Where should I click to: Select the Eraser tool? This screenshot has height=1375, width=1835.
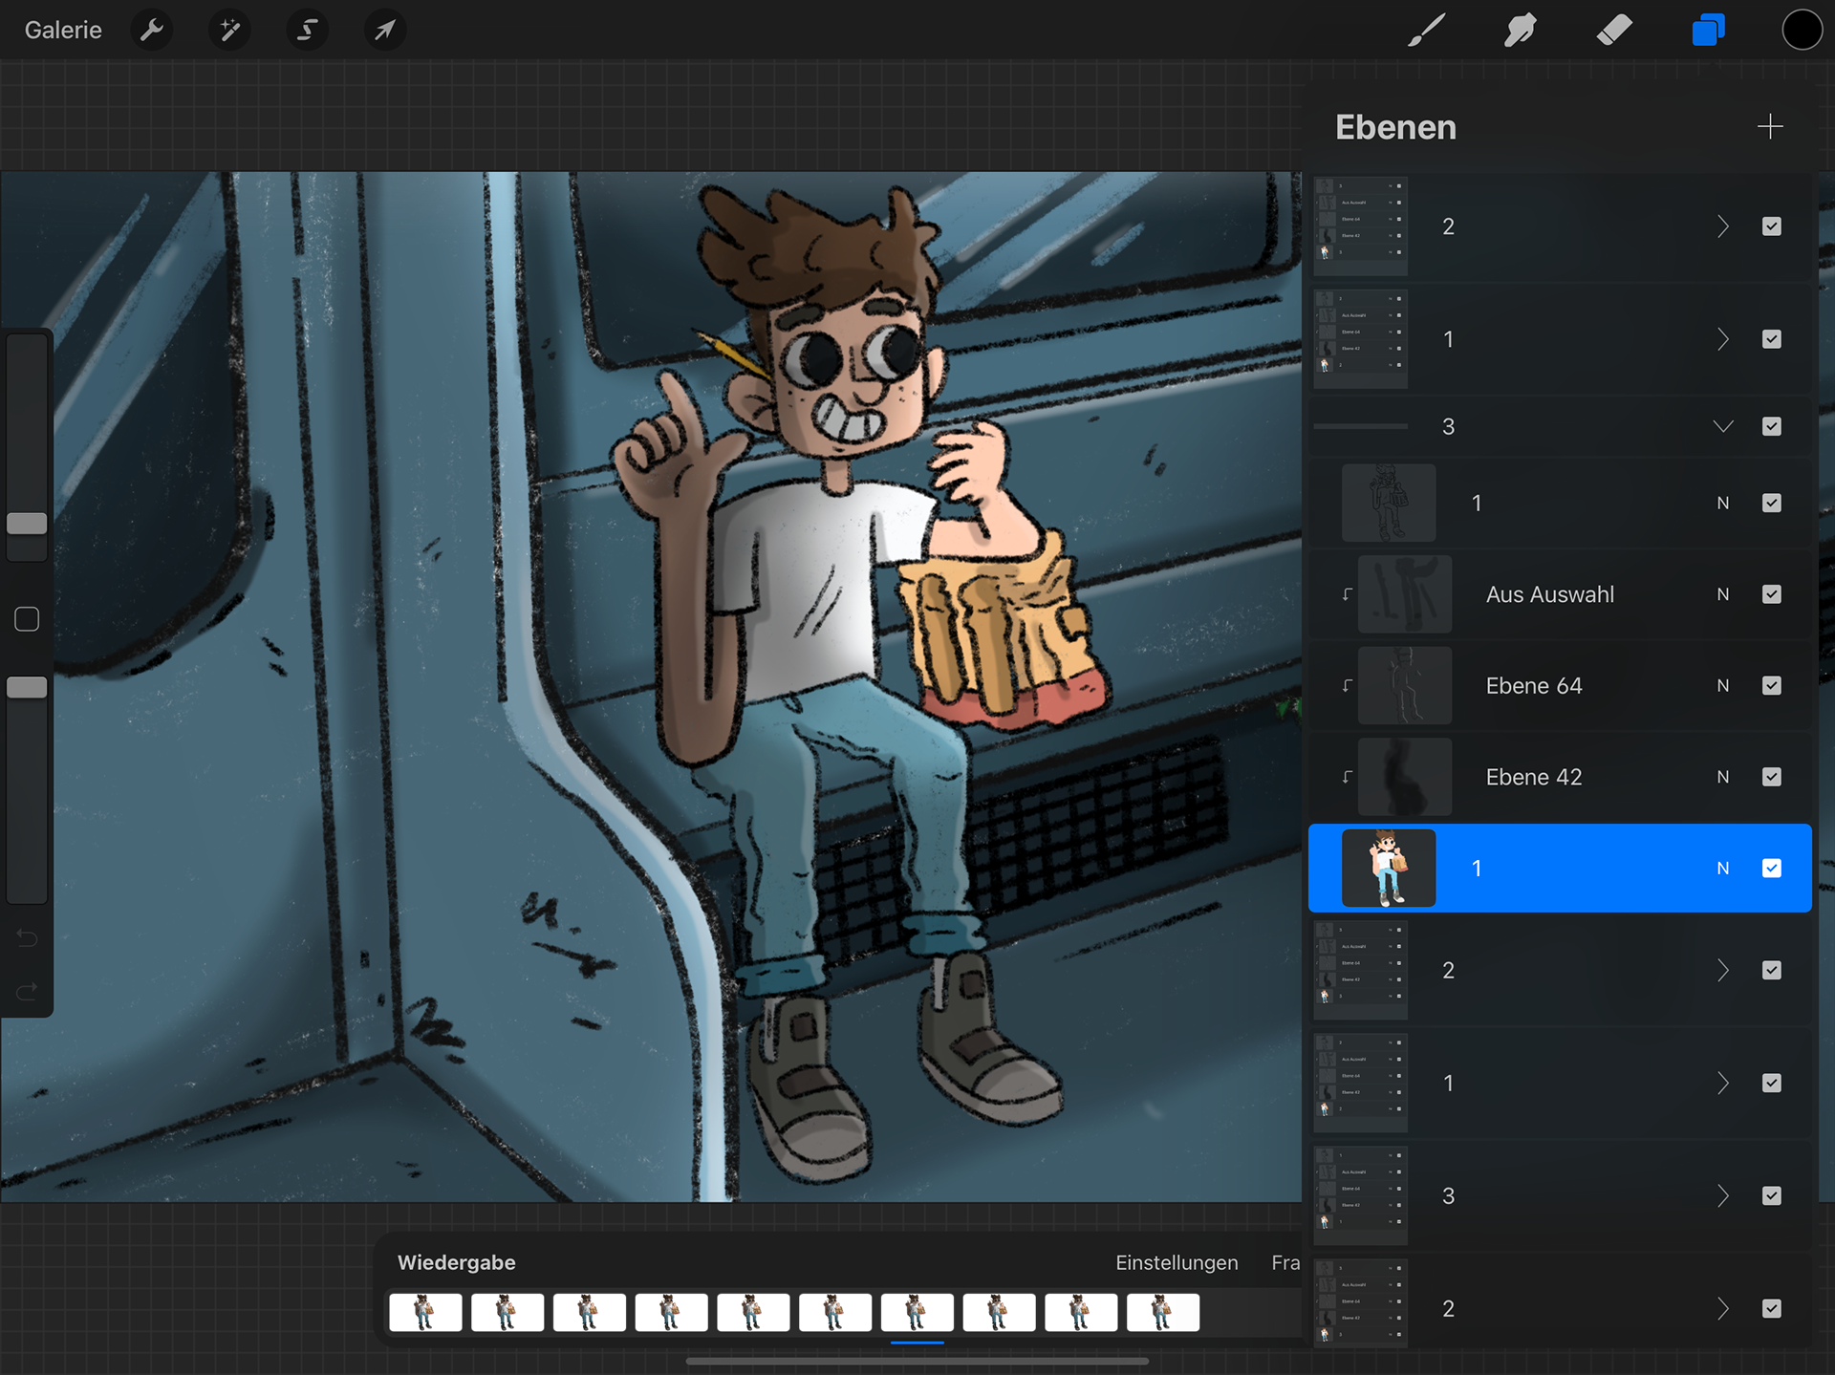(1614, 30)
